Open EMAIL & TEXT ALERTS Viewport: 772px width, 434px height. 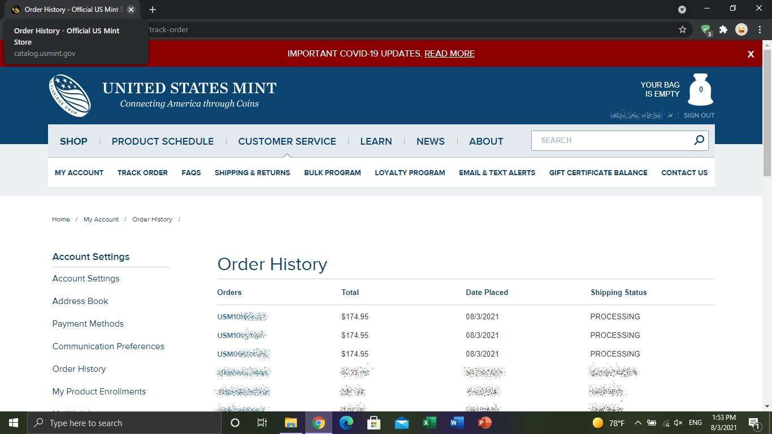[497, 173]
